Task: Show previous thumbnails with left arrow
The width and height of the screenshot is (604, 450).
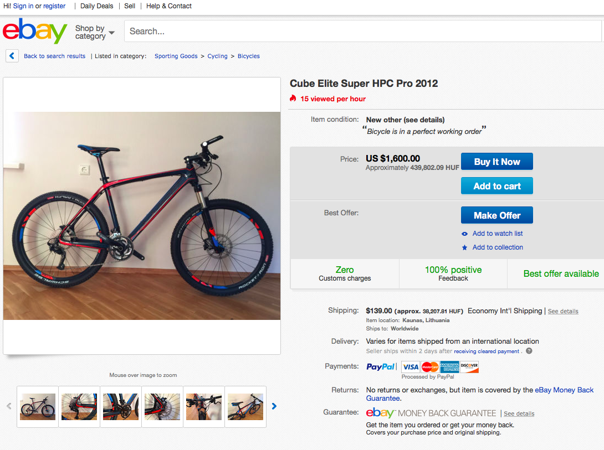Action: 9,406
